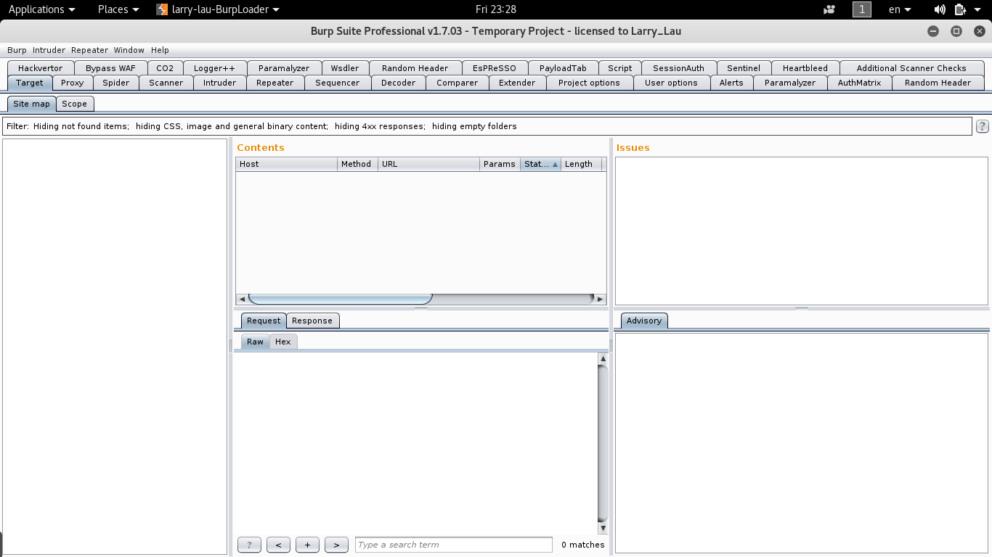The image size is (992, 557).
Task: Open the Comparer tab
Action: coord(458,83)
